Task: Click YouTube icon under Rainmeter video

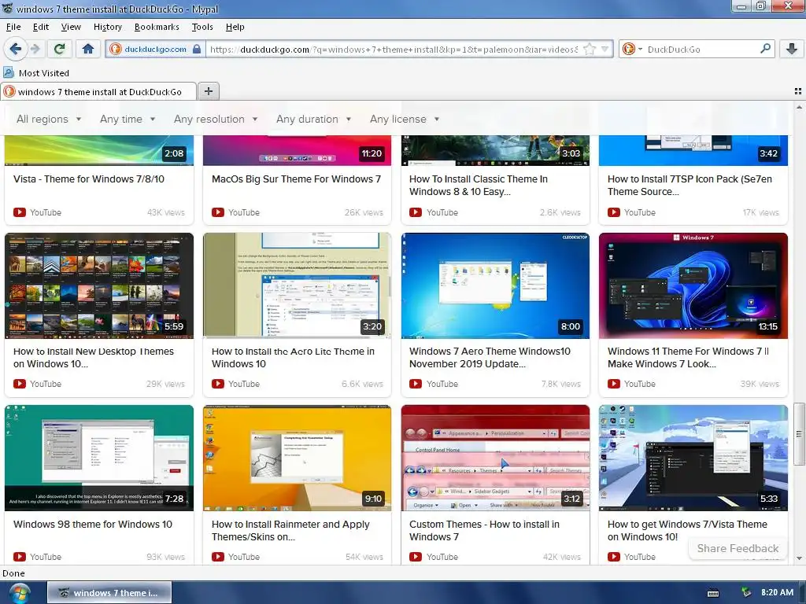Action: 218,556
